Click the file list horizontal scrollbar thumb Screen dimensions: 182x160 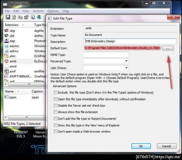click(x=27, y=84)
